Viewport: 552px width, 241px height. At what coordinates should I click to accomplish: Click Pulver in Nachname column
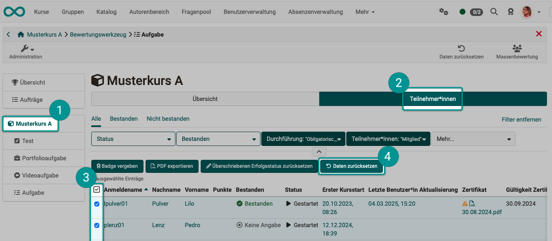pos(160,204)
